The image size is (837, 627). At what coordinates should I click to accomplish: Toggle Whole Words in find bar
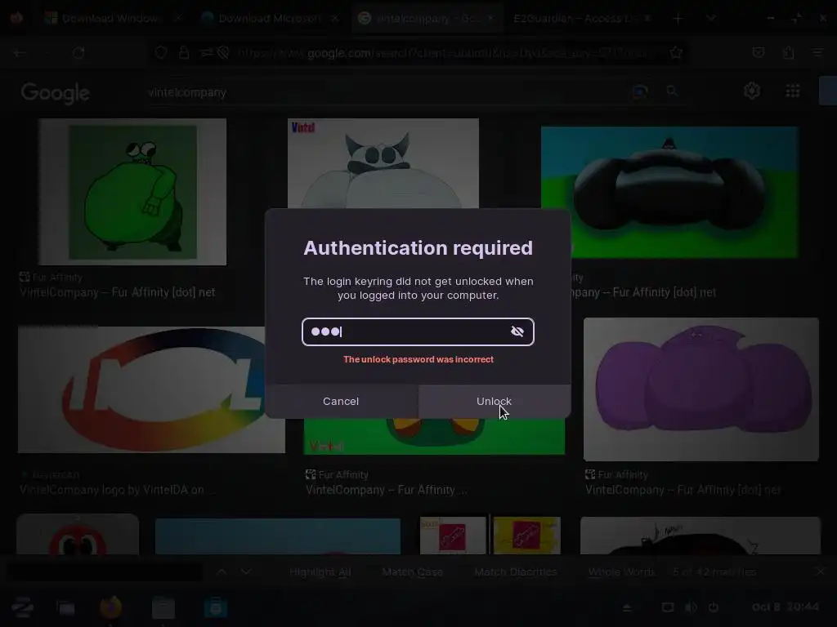[621, 572]
